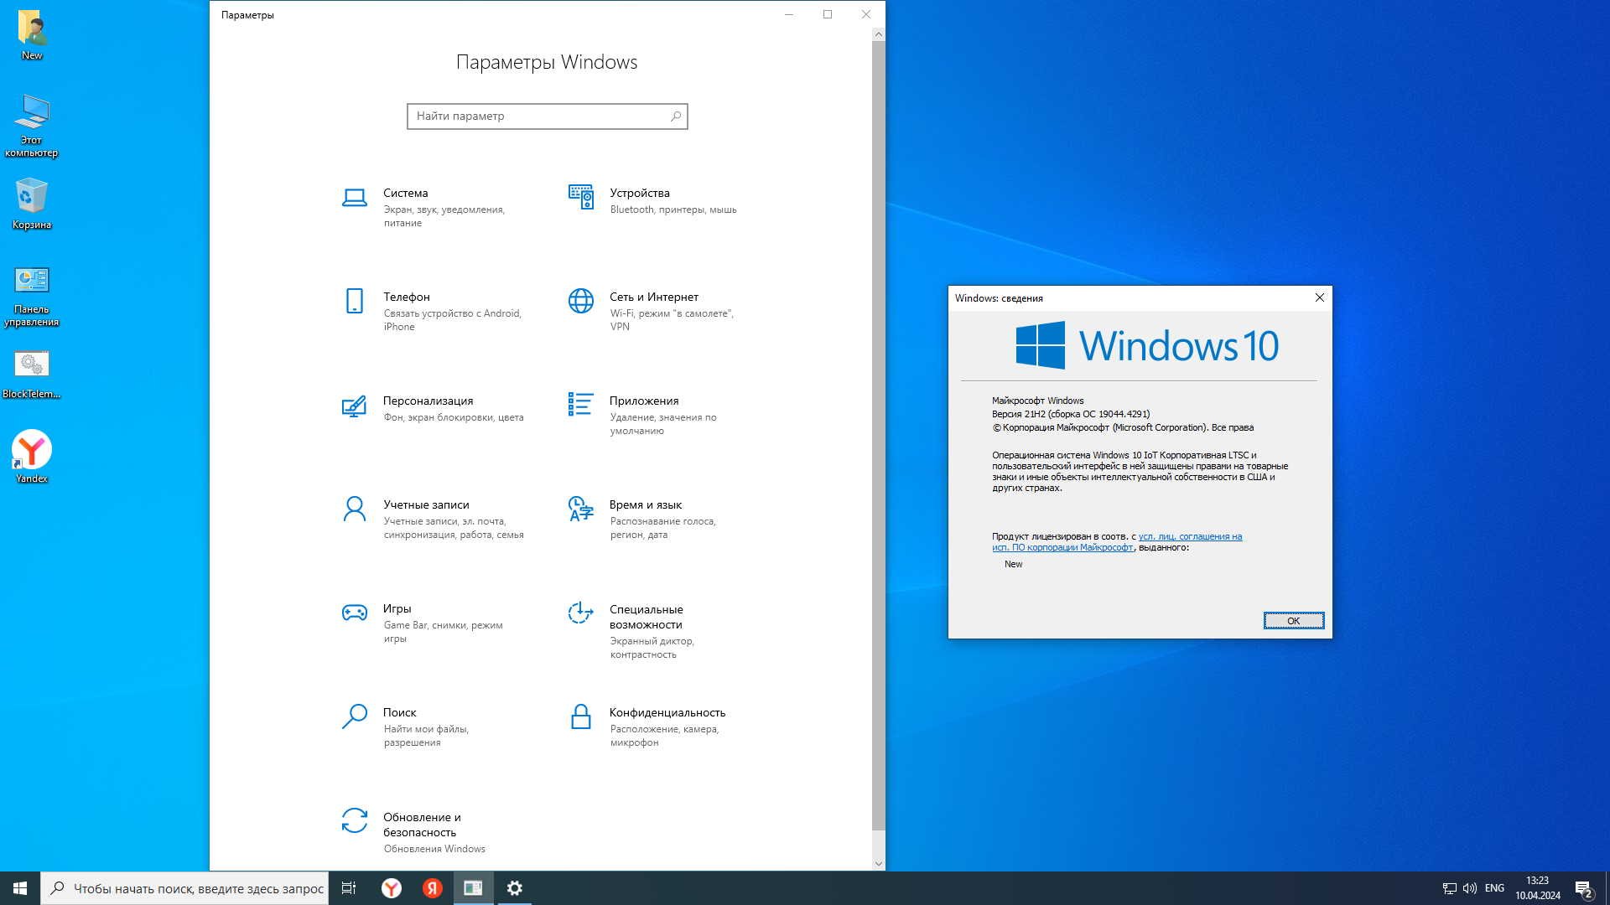Open Специальные возможности settings
The height and width of the screenshot is (905, 1610).
point(645,617)
